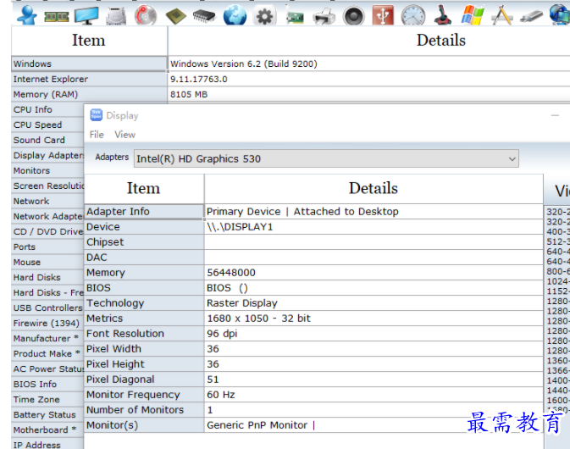
Task: Click the gear settings toolbar icon
Action: tap(264, 16)
